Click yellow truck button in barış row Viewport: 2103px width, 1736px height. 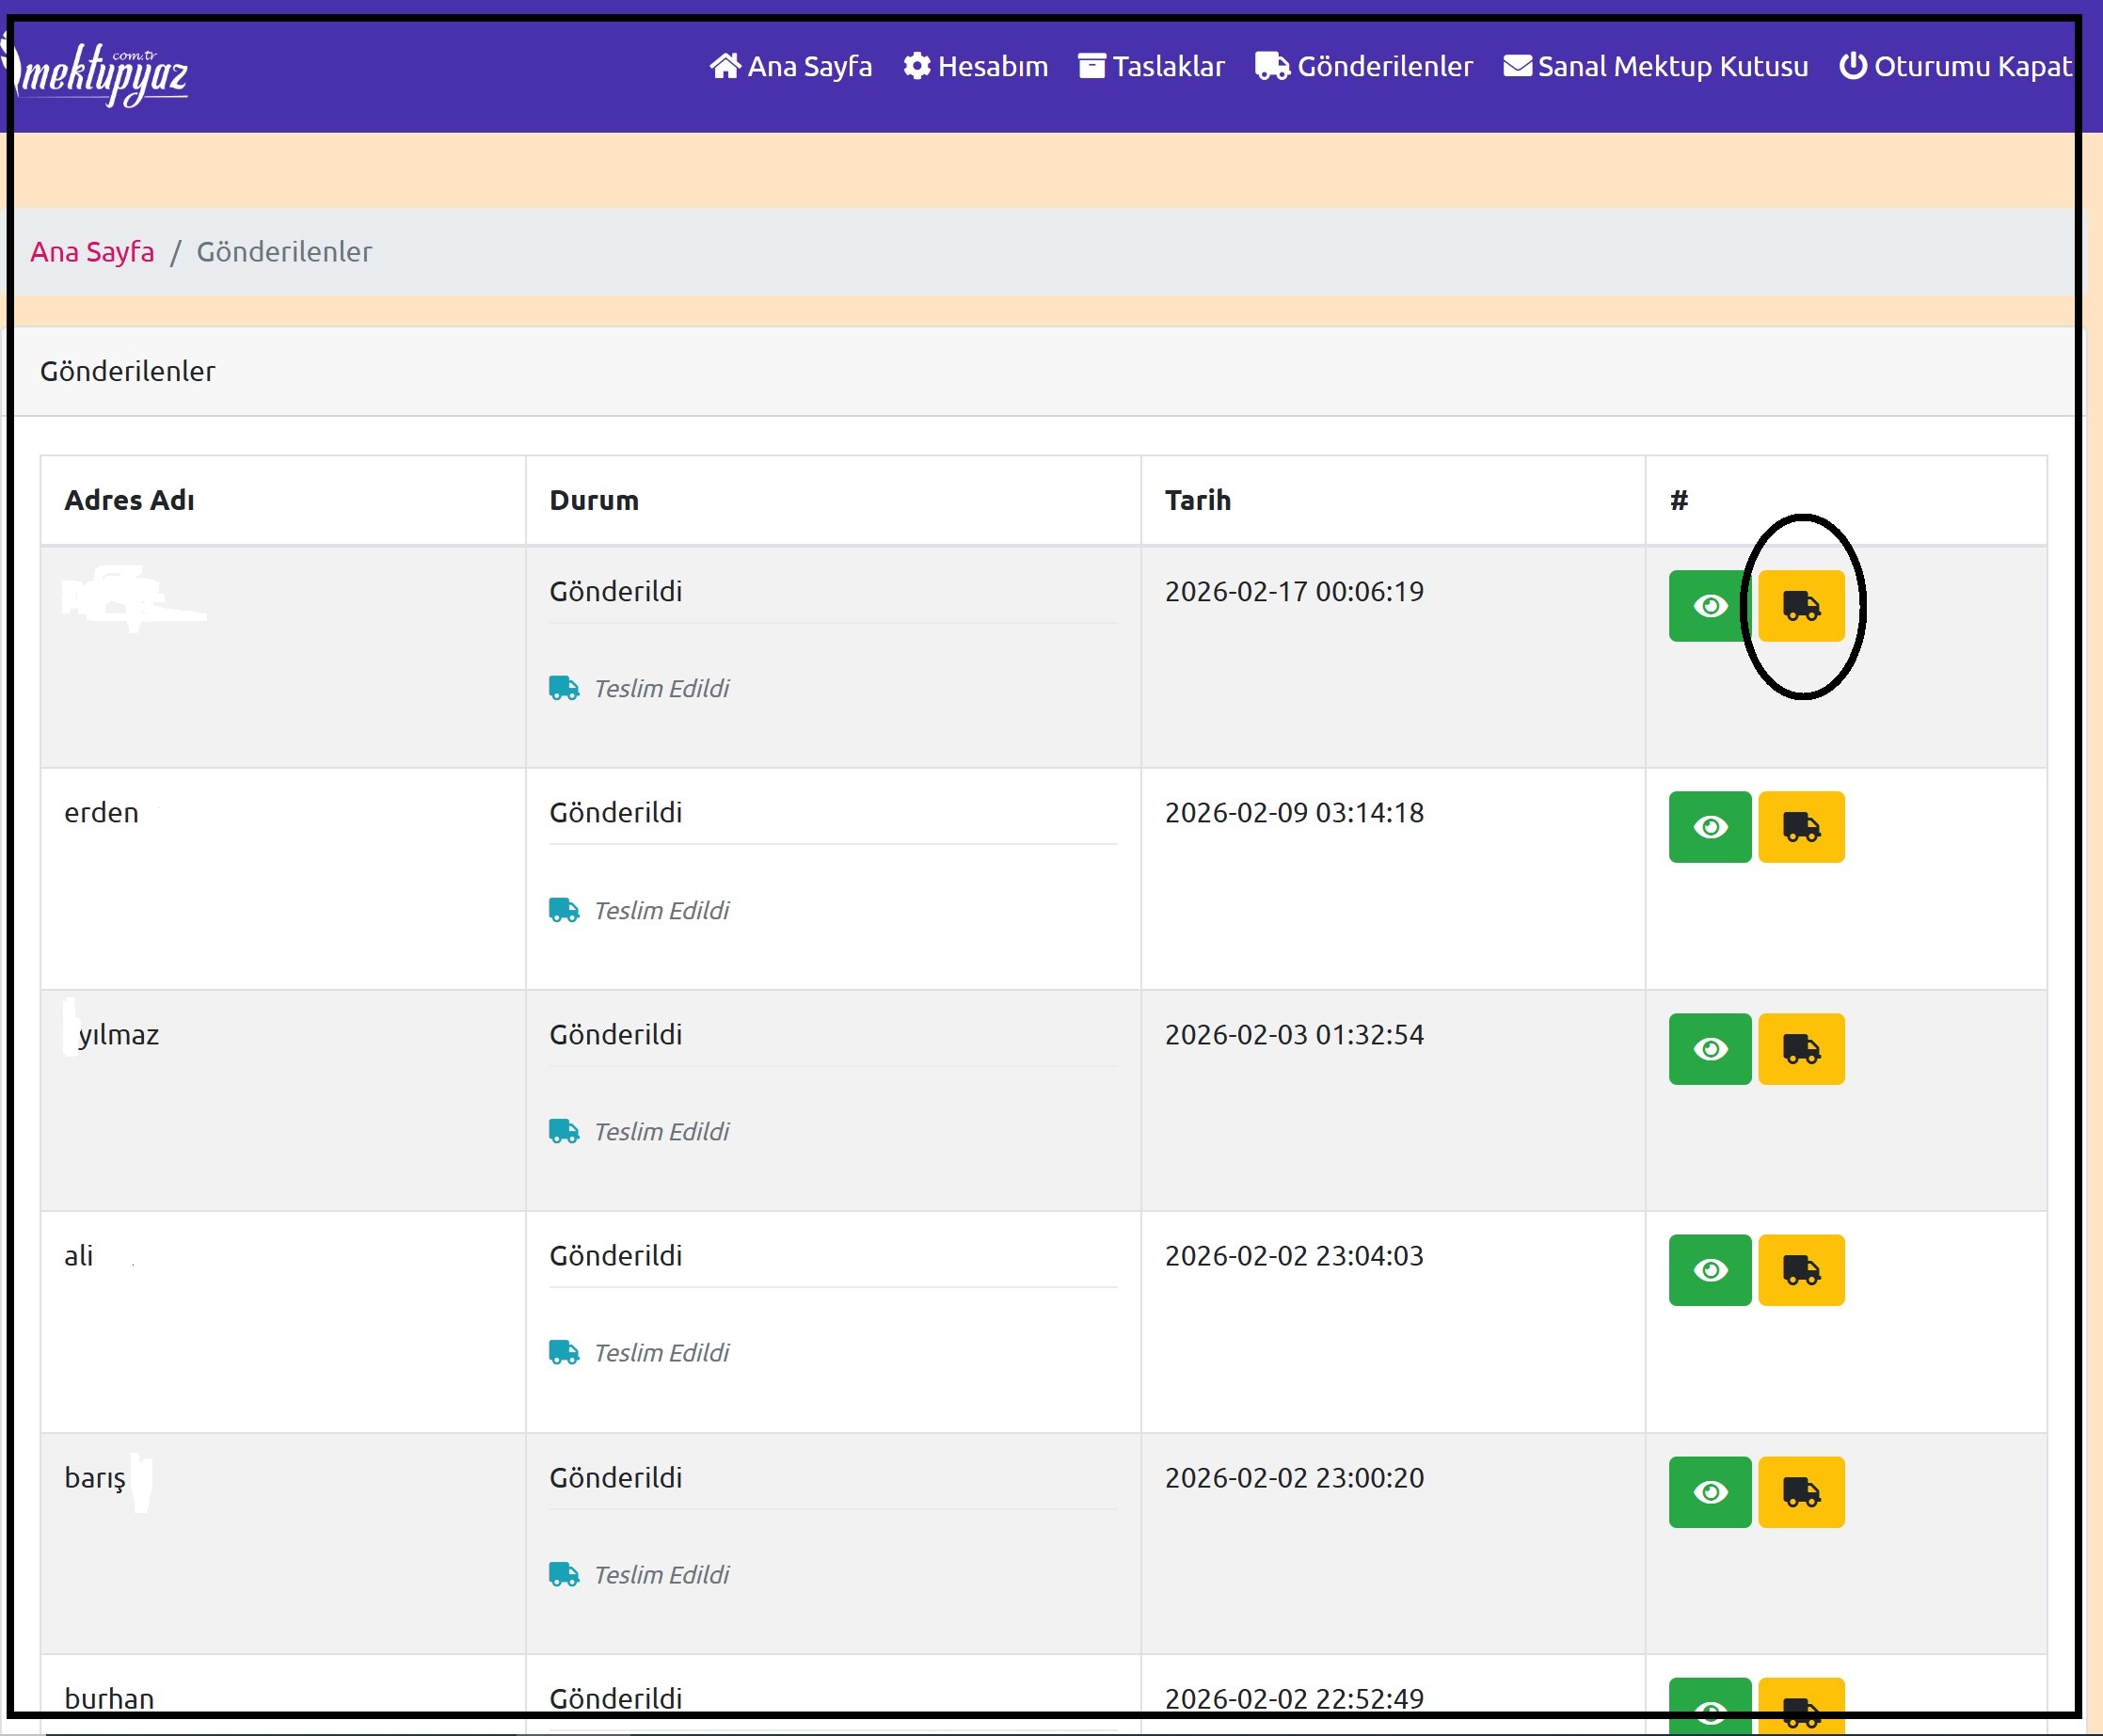pyautogui.click(x=1801, y=1492)
